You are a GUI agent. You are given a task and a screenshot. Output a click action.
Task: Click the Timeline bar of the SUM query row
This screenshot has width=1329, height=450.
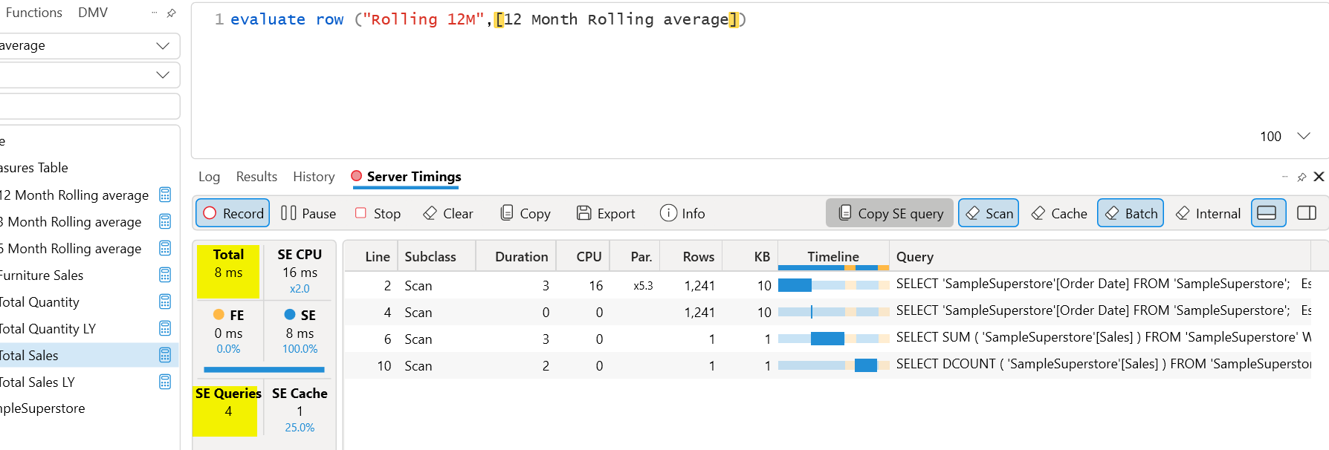(x=827, y=339)
